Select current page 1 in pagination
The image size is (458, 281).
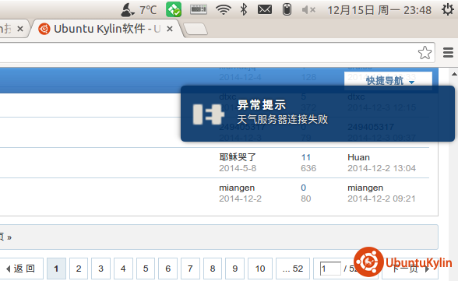56,269
